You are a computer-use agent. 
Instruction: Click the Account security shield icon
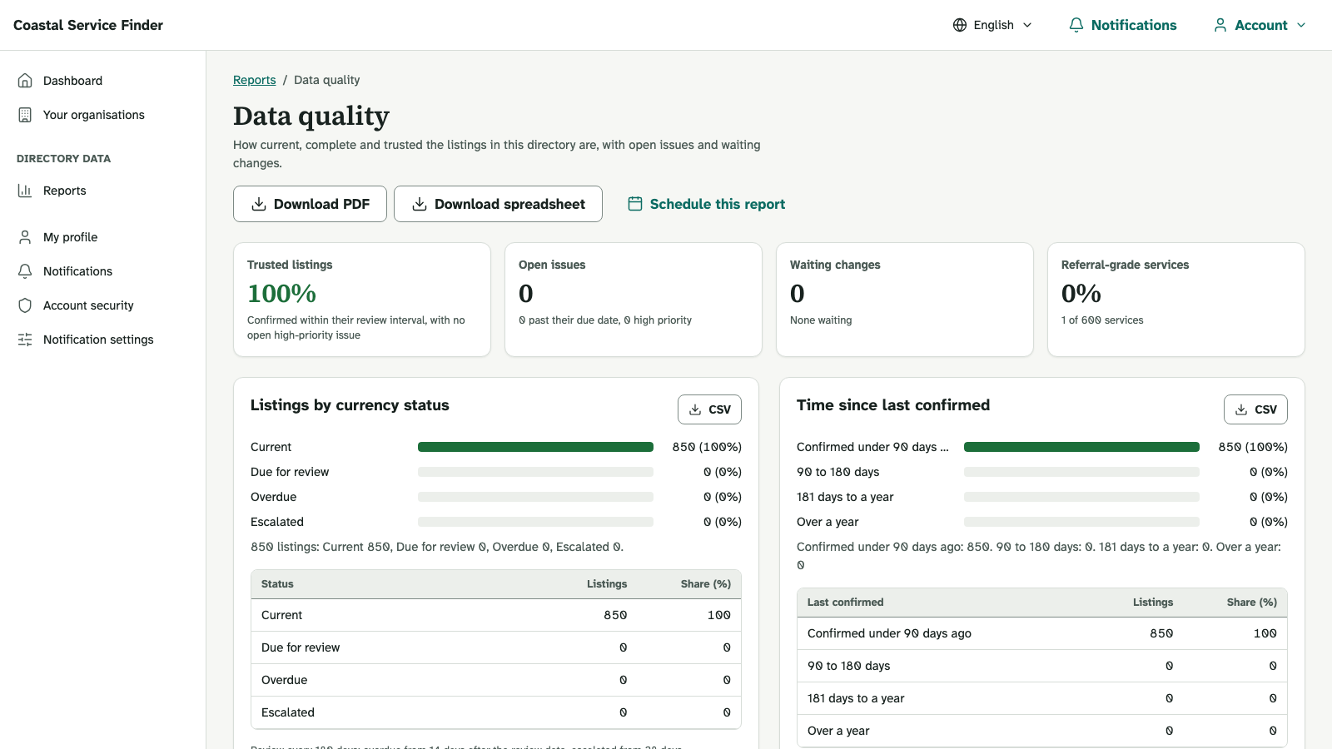(25, 305)
